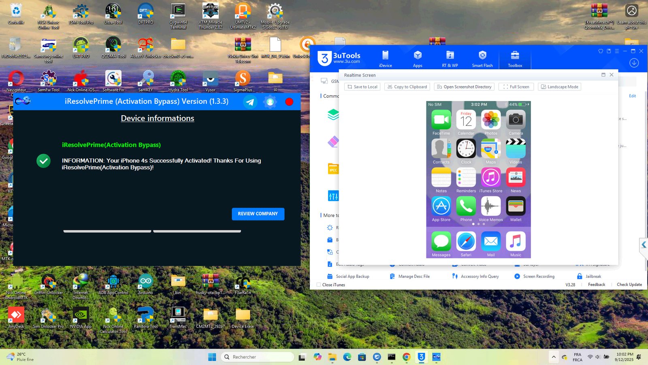648x365 pixels.
Task: Click the Telegram icon in iResolvePrime
Action: coord(250,102)
